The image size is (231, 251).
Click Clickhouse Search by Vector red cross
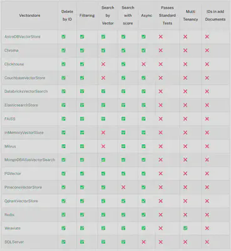pos(103,64)
